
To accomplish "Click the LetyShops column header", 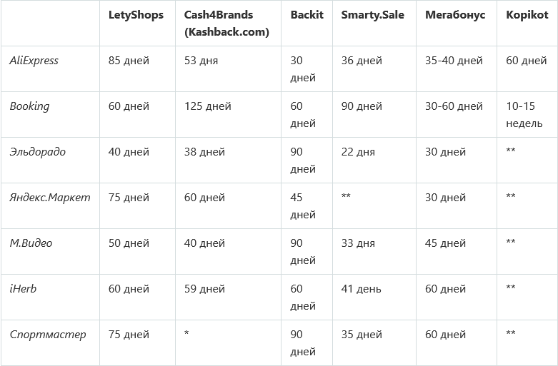I will pyautogui.click(x=136, y=15).
